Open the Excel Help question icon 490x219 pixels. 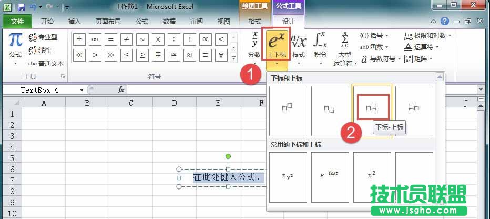(445, 21)
